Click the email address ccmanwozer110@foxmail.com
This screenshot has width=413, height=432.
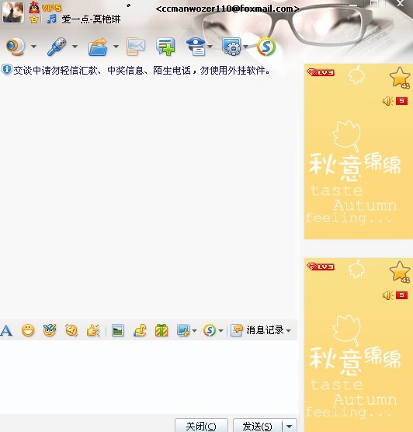227,9
